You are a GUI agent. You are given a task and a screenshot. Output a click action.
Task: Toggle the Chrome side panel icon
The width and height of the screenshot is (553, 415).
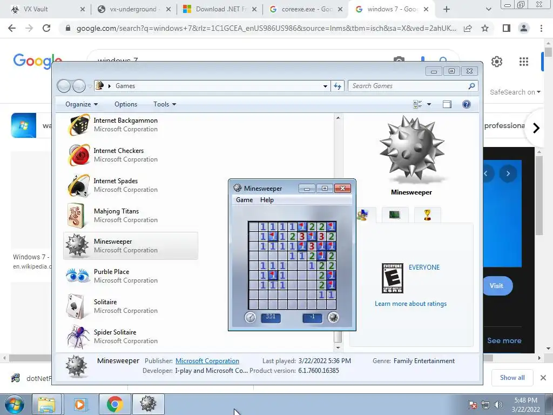coord(506,28)
